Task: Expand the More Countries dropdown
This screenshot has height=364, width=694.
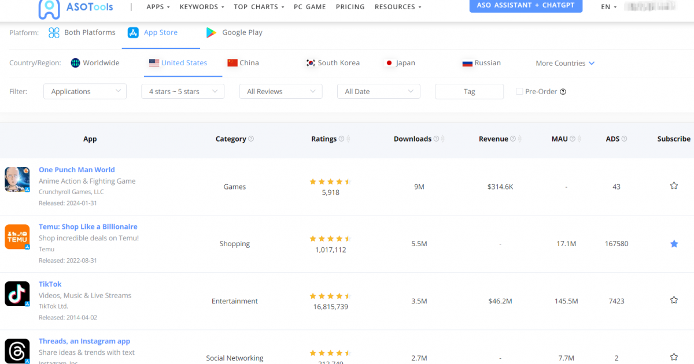Action: 564,62
